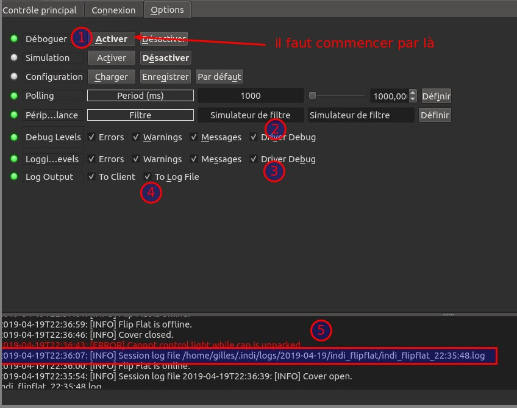This screenshot has height=408, width=517.
Task: Click Définir button in Polling row
Action: click(437, 96)
